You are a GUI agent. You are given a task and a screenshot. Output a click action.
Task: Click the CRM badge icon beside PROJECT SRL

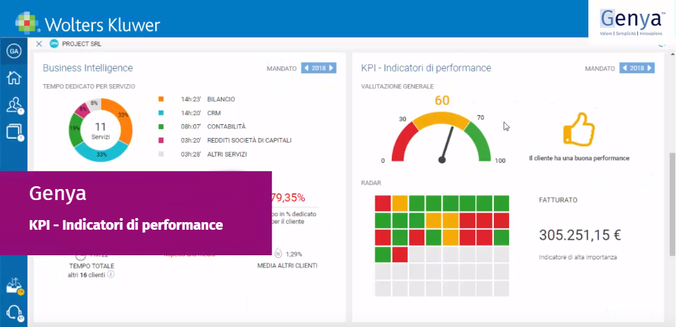(x=54, y=43)
